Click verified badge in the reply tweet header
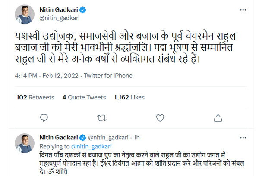 [82, 137]
